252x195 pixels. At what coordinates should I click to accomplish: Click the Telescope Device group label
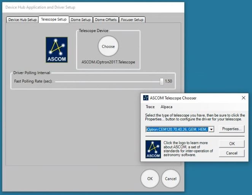coord(94,30)
